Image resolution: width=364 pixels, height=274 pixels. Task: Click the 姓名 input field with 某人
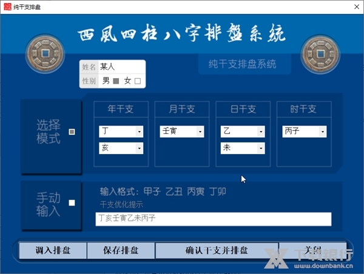(x=122, y=67)
